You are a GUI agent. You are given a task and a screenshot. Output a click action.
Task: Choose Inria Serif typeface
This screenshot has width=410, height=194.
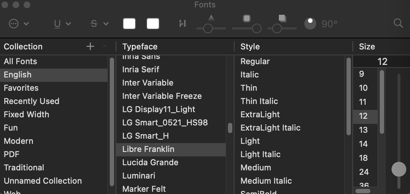pos(171,70)
